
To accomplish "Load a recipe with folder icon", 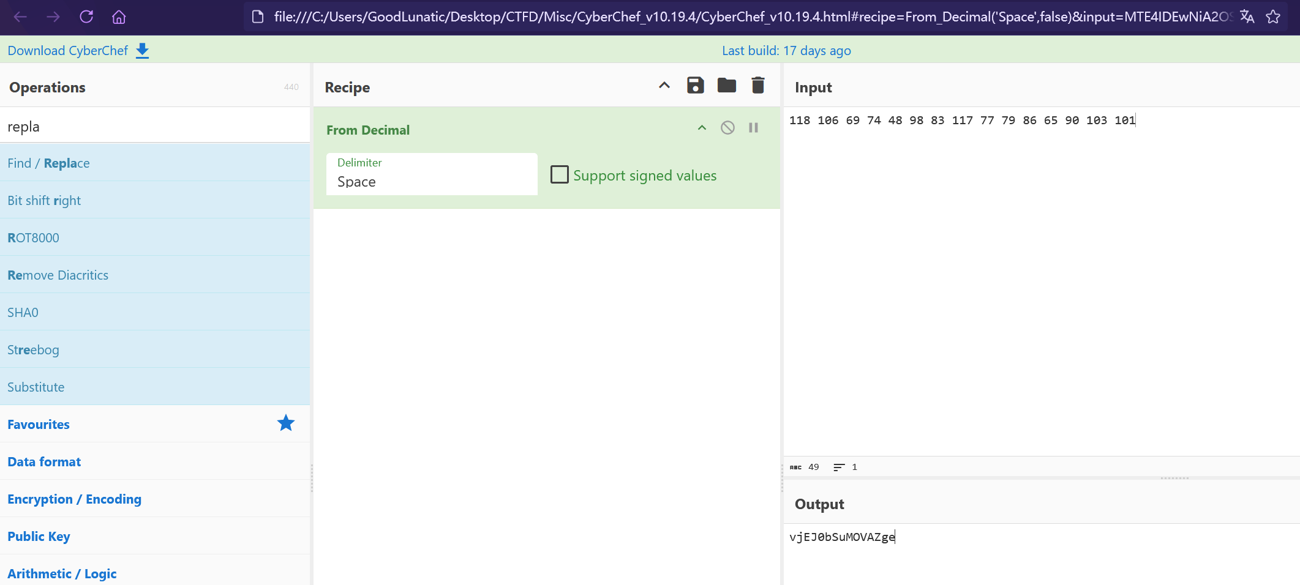I will tap(727, 85).
